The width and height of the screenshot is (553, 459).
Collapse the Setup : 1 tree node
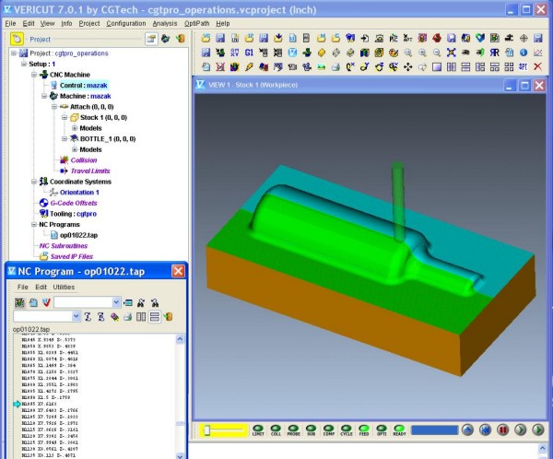click(x=24, y=64)
